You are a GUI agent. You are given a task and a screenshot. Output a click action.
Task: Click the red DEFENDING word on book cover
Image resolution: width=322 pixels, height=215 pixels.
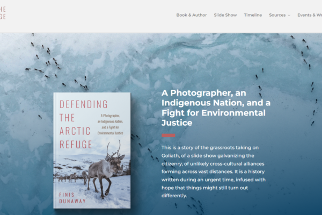pyautogui.click(x=84, y=104)
